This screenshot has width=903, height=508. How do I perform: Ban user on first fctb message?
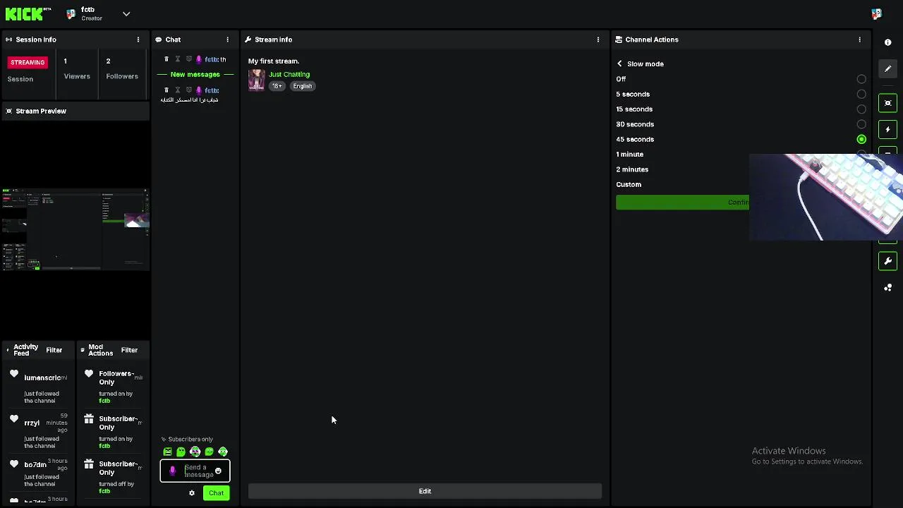[x=188, y=59]
